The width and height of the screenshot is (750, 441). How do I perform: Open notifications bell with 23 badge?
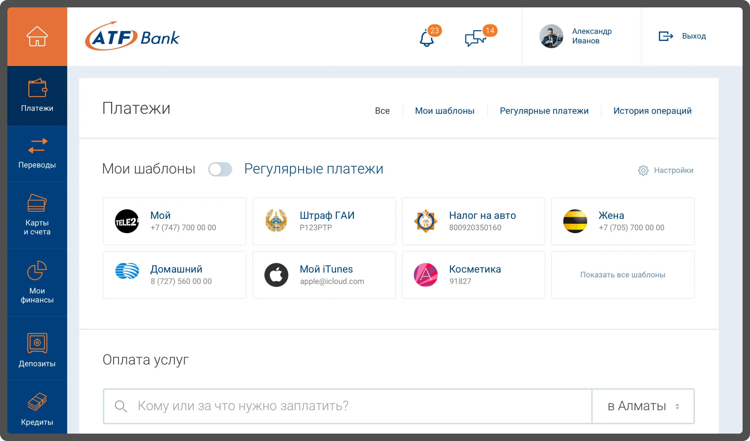[x=427, y=38]
